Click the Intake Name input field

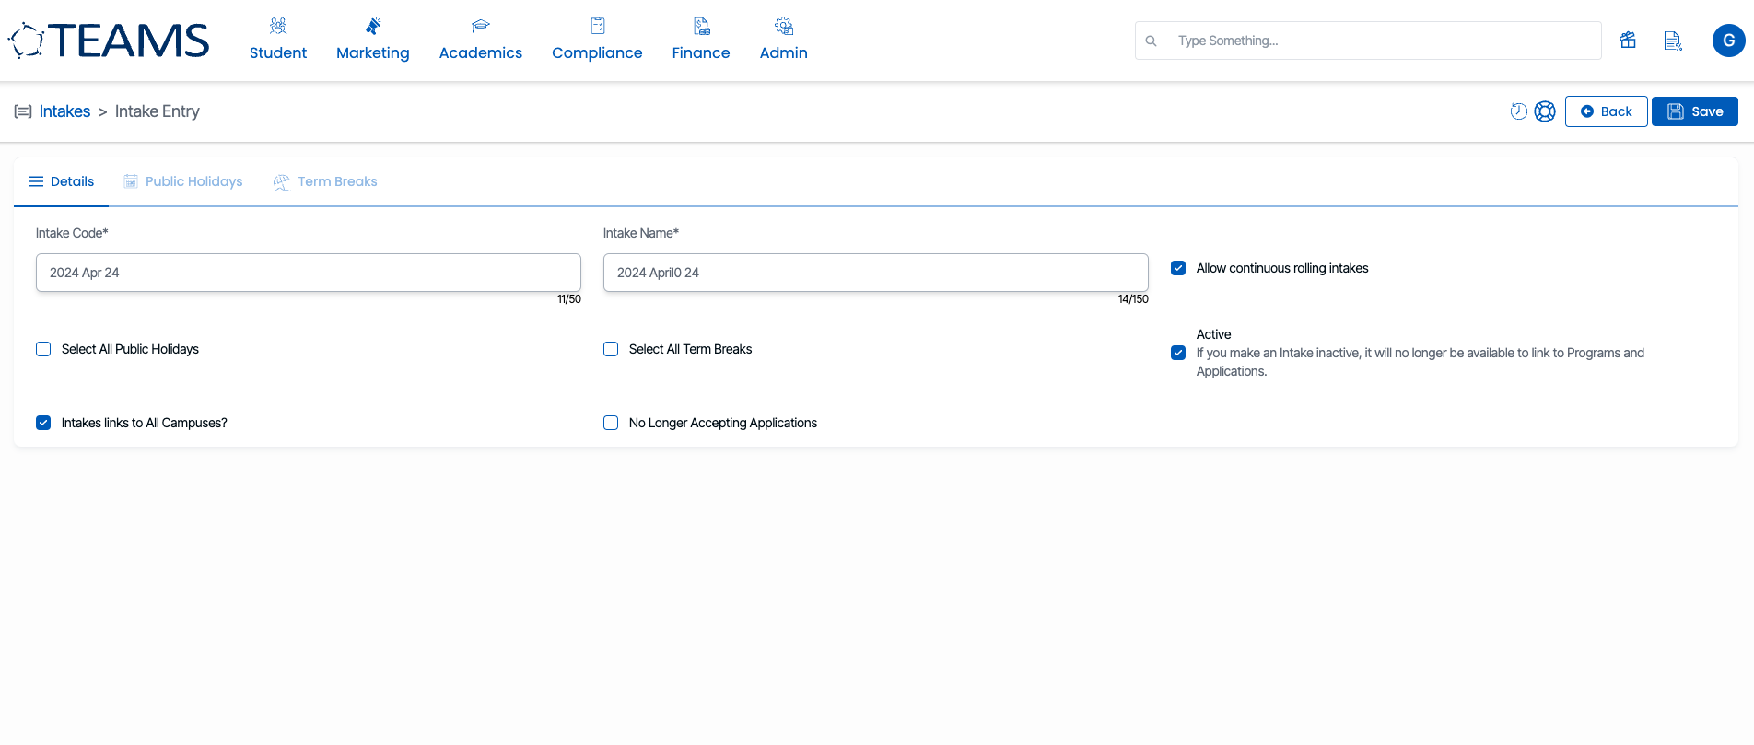click(875, 273)
